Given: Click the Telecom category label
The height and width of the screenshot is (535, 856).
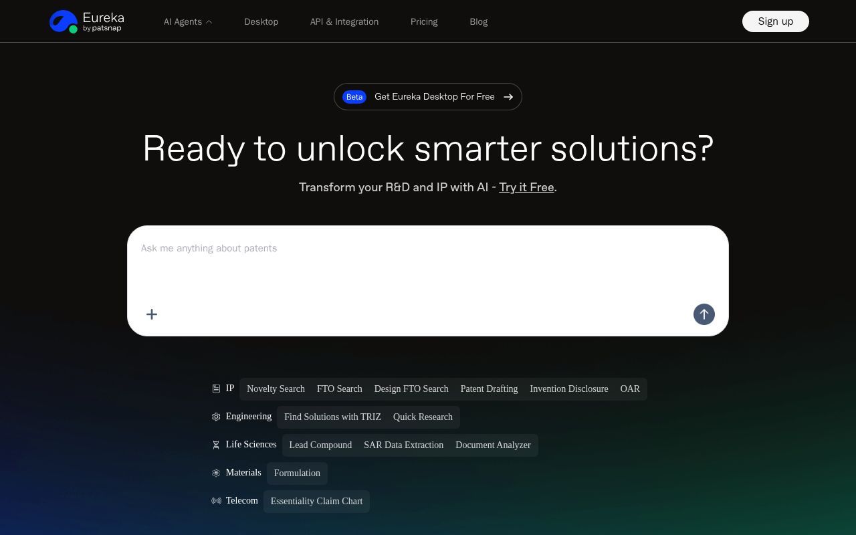Looking at the screenshot, I should [242, 500].
